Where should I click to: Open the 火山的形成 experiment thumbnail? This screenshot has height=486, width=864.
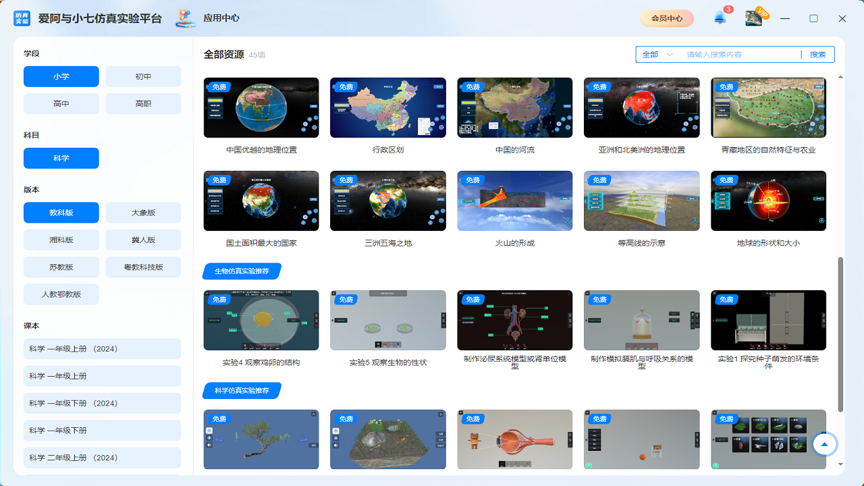pos(514,200)
